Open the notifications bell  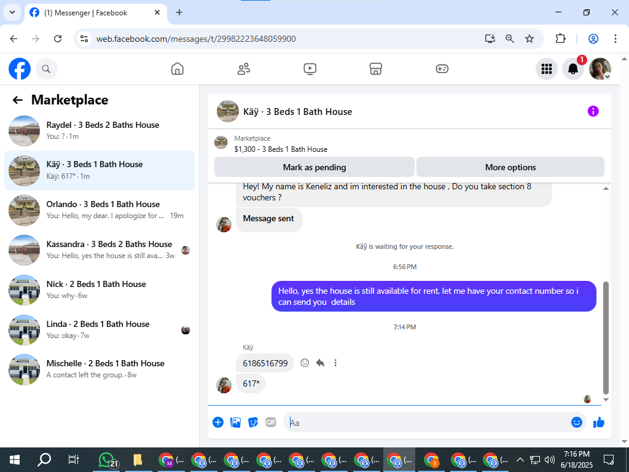coord(573,69)
